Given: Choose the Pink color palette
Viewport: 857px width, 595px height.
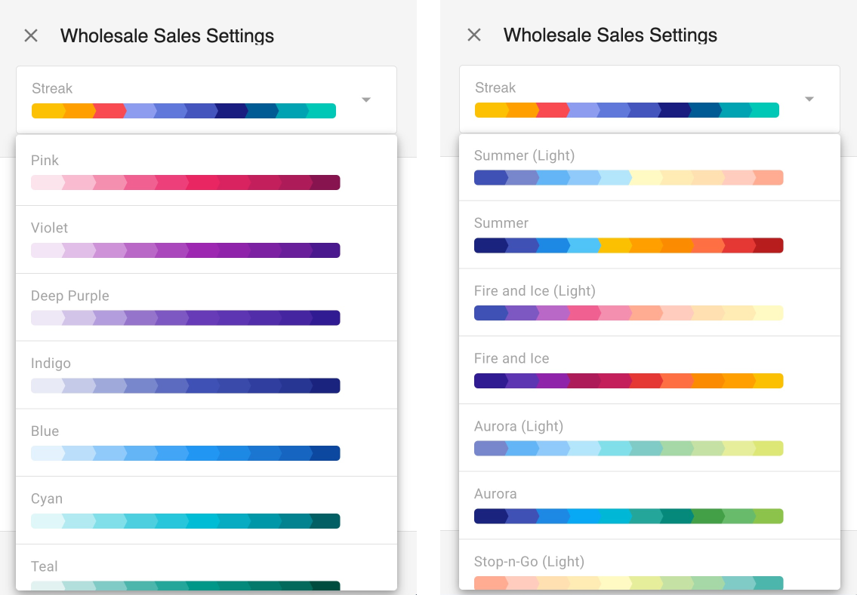Looking at the screenshot, I should [186, 172].
